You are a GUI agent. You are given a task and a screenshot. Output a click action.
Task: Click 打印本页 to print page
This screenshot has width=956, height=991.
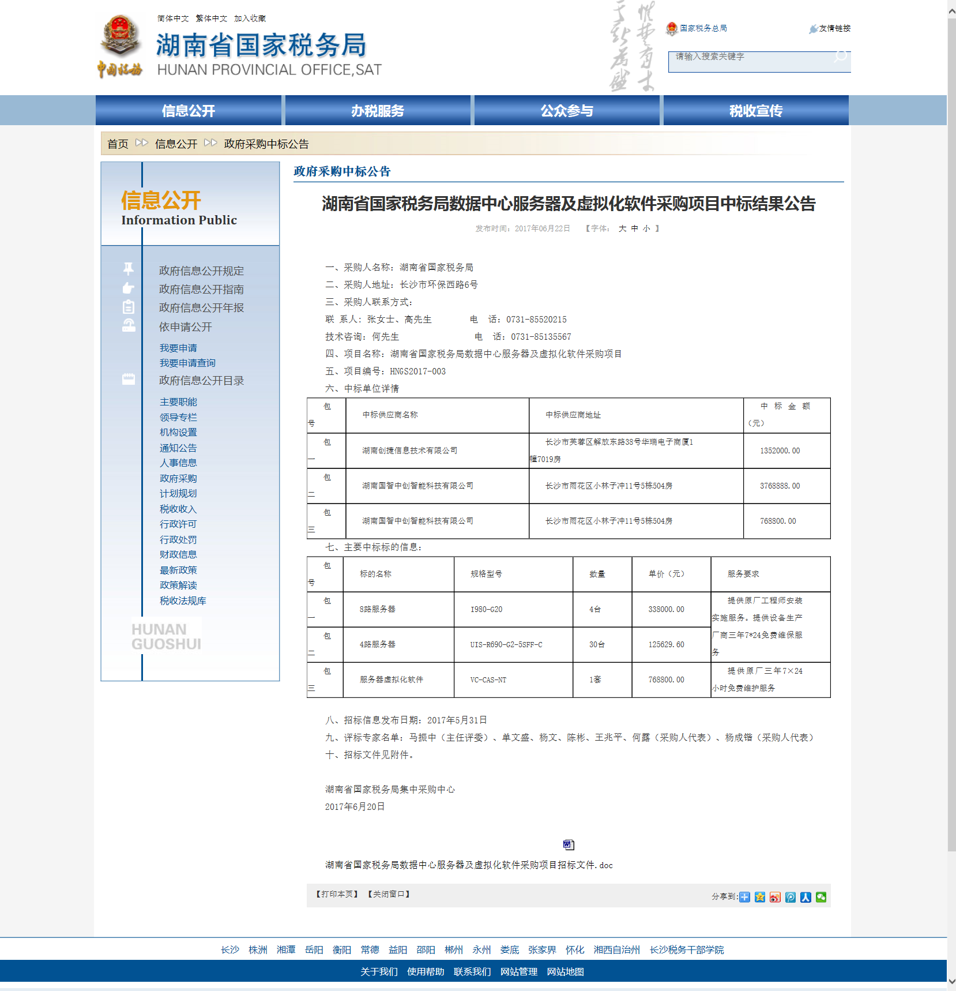pyautogui.click(x=337, y=894)
